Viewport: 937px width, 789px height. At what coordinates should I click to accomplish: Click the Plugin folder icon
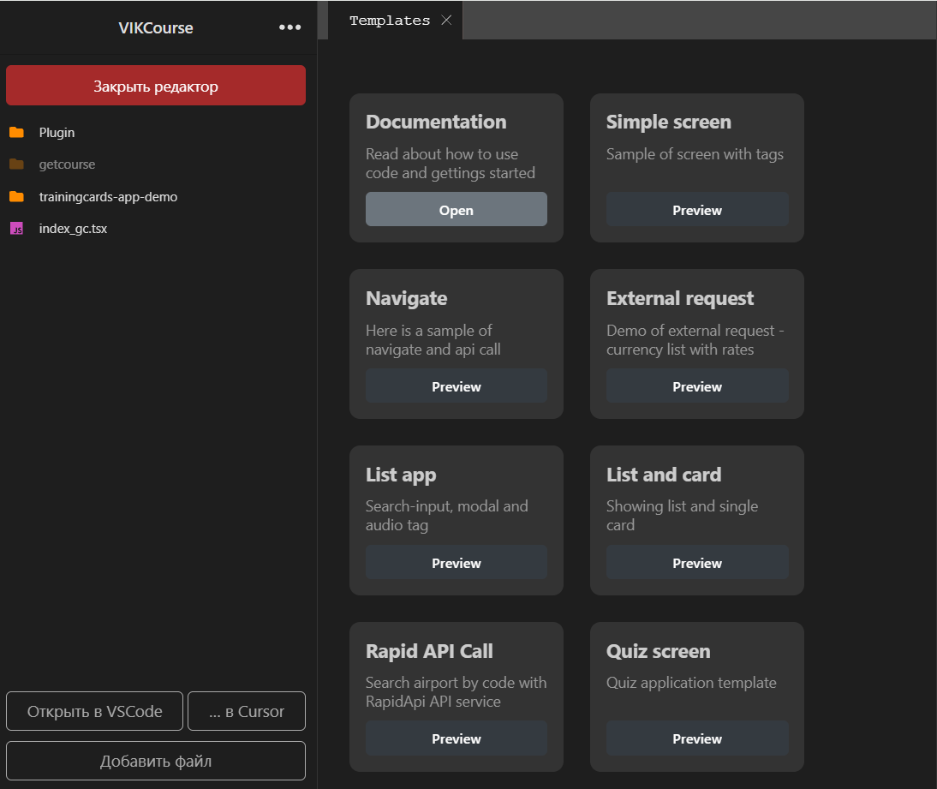16,133
